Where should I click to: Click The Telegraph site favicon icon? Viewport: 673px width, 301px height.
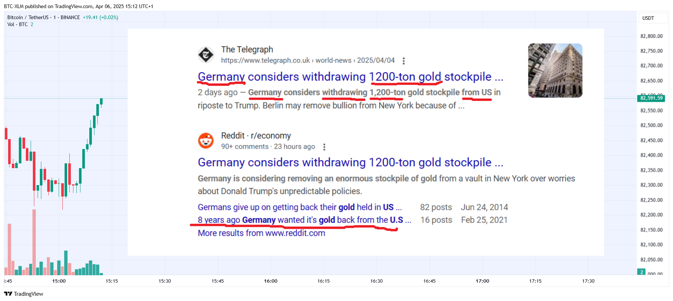click(x=206, y=55)
